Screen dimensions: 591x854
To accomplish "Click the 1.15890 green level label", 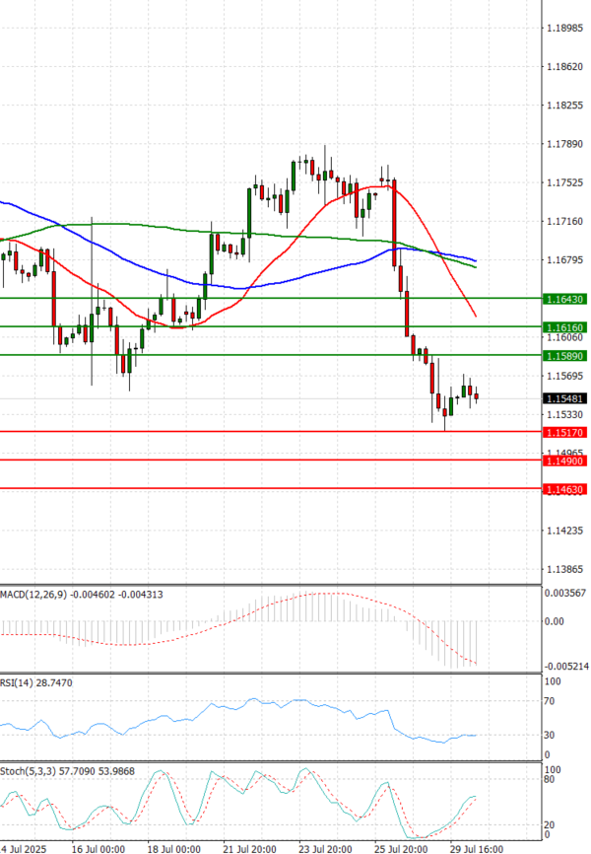I will pyautogui.click(x=564, y=356).
